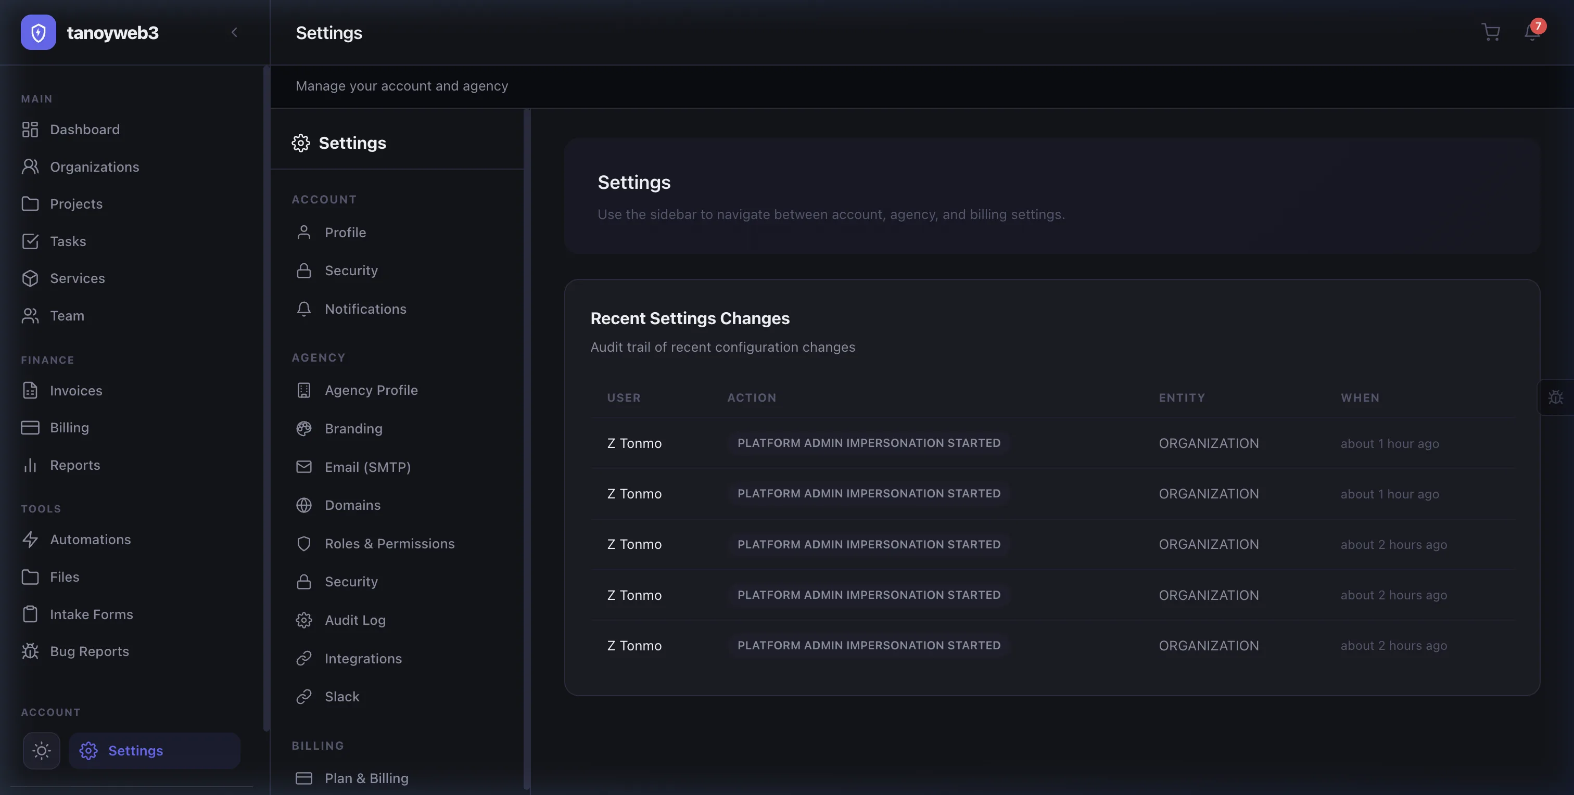Screen dimensions: 1574x795
Task: Open Plan & Billing under BILLING
Action: pyautogui.click(x=366, y=778)
